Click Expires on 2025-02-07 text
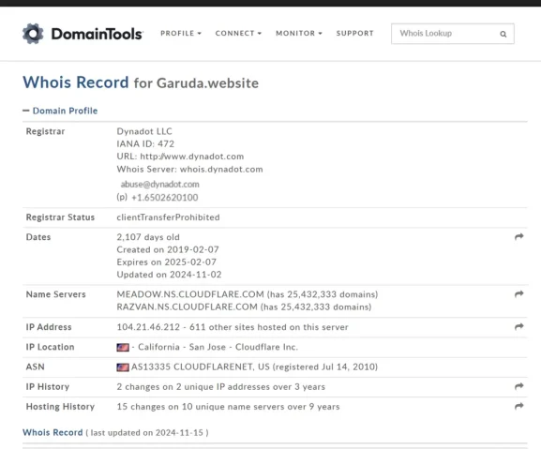Viewport: 541px width, 449px height. pyautogui.click(x=166, y=262)
